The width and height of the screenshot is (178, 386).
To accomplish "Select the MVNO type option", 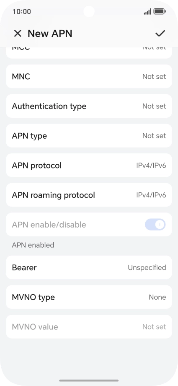I will pyautogui.click(x=89, y=297).
